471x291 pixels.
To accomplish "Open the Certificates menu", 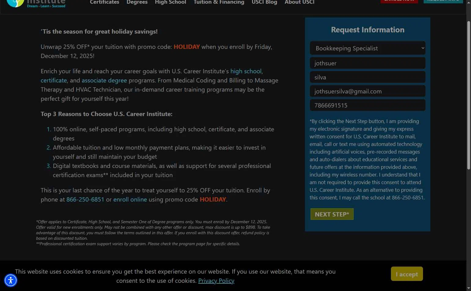I will coord(105,2).
